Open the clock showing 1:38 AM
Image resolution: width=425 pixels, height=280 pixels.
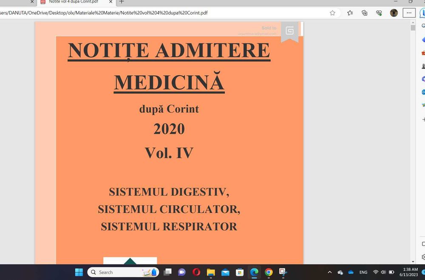point(408,272)
